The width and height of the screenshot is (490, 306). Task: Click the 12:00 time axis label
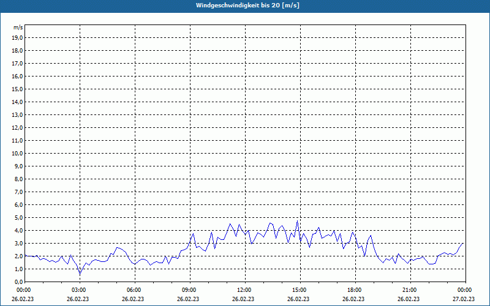(x=244, y=290)
